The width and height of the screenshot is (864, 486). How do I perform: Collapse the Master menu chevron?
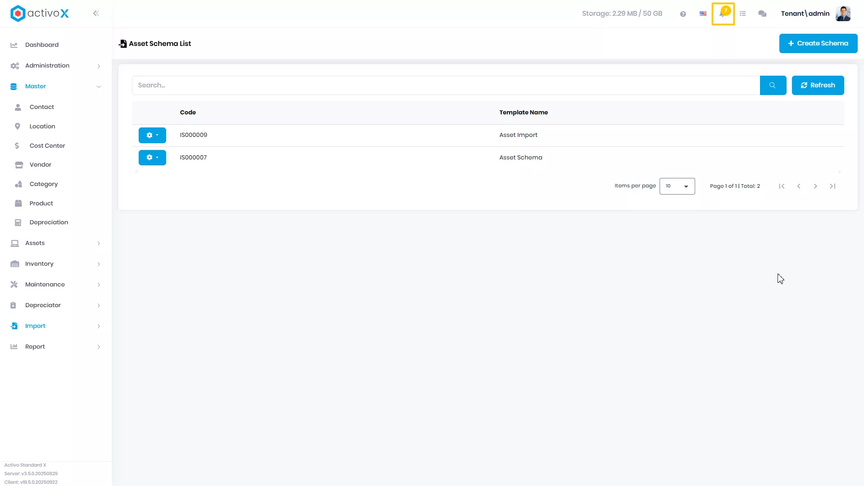point(99,87)
